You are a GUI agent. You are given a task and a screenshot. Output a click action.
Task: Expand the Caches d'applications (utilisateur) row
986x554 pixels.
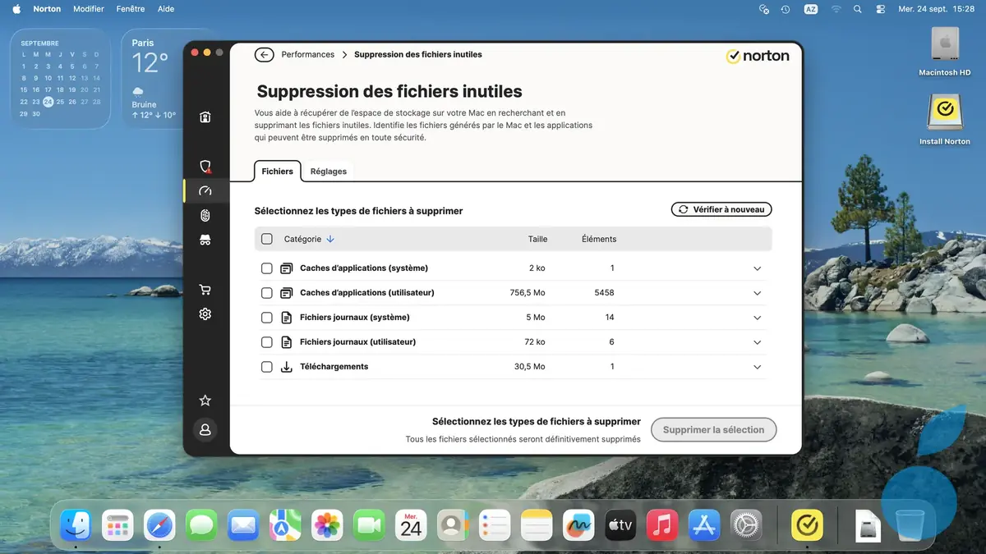pos(757,292)
